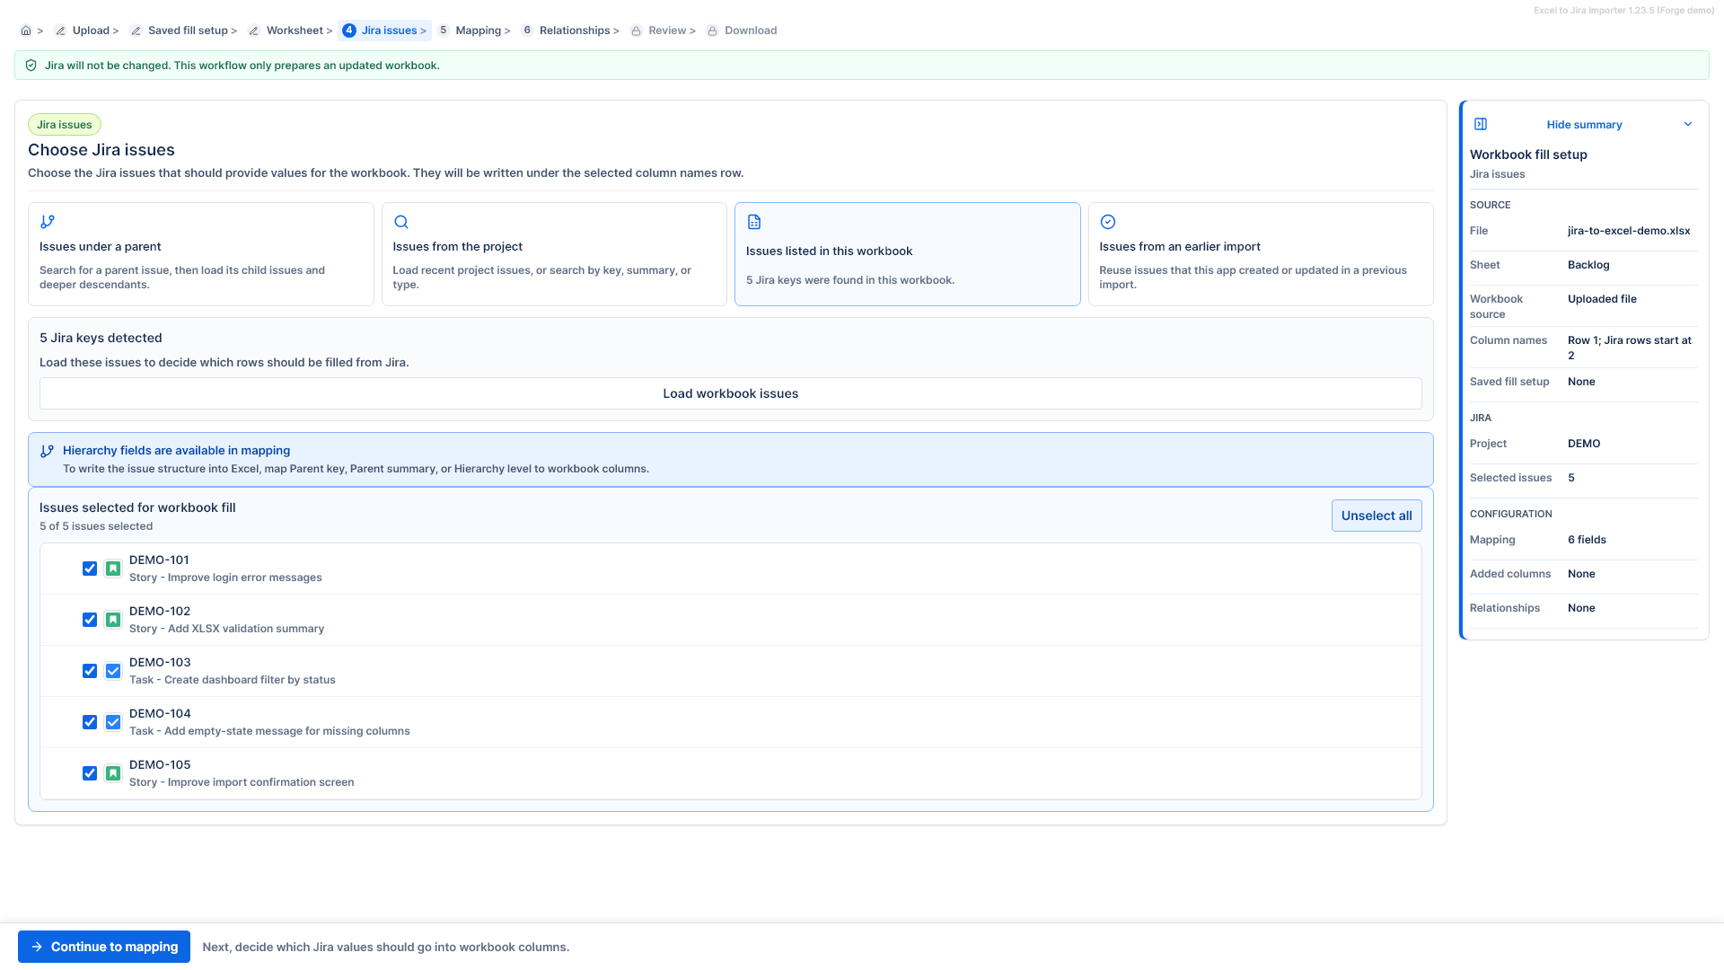Viewport: 1724px width, 970px height.
Task: Click Unselect all button
Action: [x=1377, y=516]
